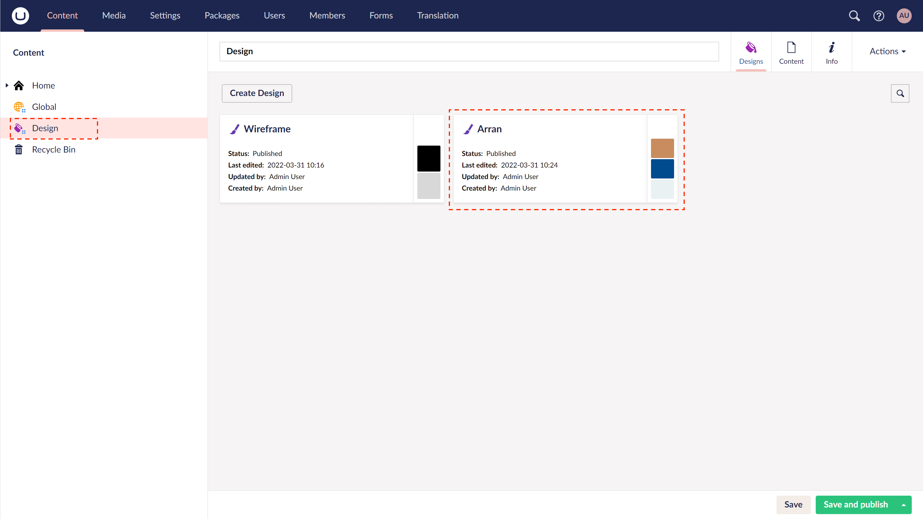Click the Umbraco logo icon
This screenshot has height=519, width=923.
[20, 16]
